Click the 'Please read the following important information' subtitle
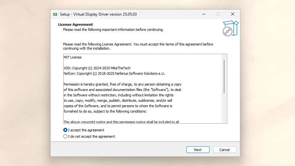The height and width of the screenshot is (166, 295). pos(113,30)
